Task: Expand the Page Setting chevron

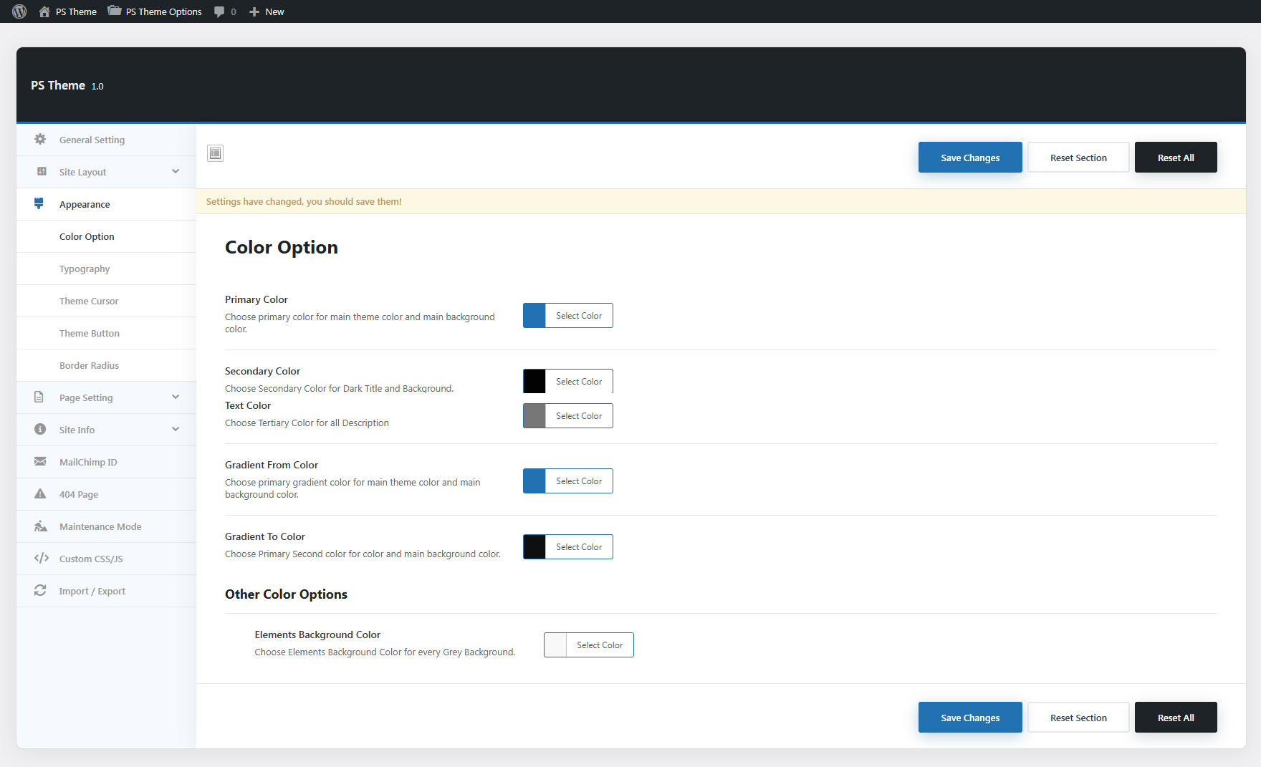Action: click(176, 397)
